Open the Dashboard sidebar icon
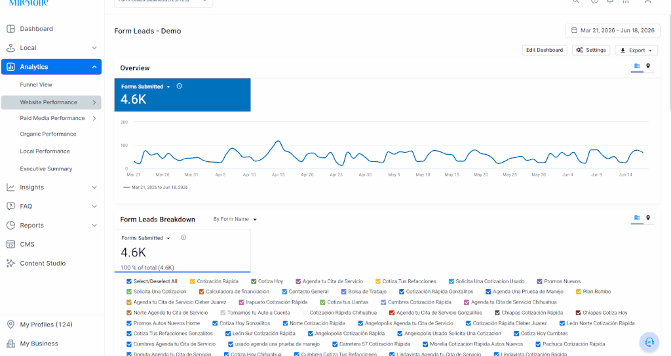Image resolution: width=671 pixels, height=356 pixels. pos(10,29)
